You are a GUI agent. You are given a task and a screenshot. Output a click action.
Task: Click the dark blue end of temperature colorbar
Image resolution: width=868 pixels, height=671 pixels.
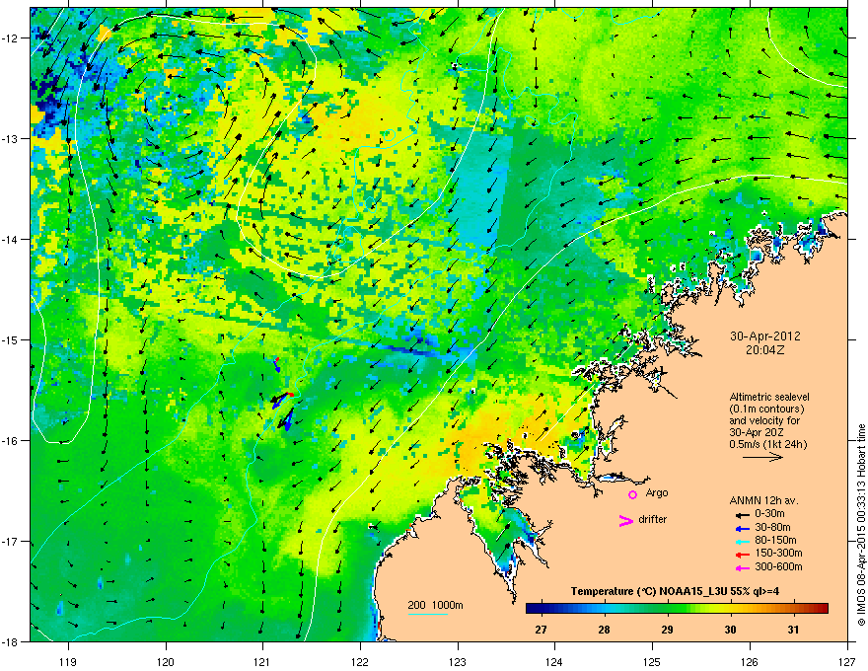533,609
